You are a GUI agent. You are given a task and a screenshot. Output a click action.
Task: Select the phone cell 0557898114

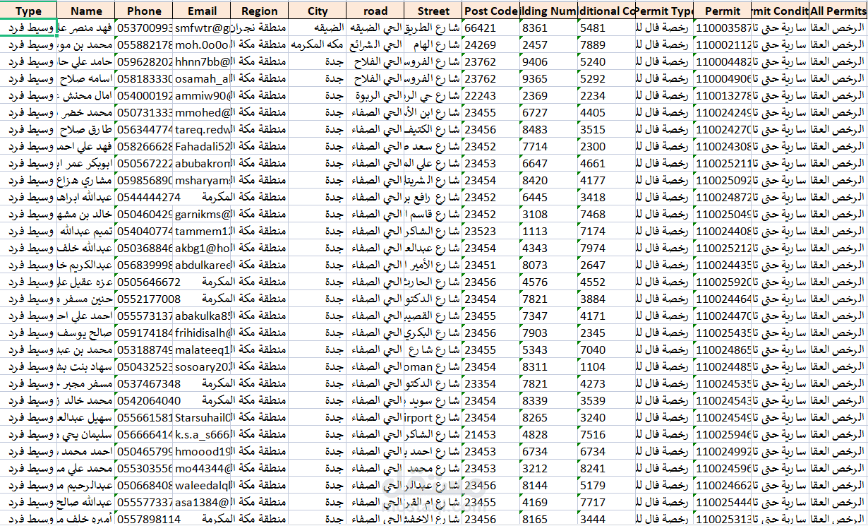144,519
